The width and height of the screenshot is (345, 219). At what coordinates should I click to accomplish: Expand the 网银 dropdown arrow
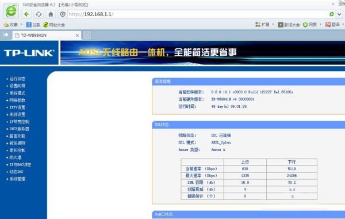tap(320, 24)
